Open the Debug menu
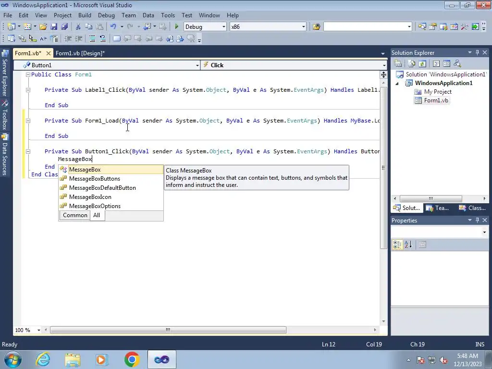The width and height of the screenshot is (492, 369). click(106, 15)
